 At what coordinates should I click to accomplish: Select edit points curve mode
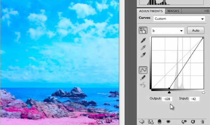tap(143, 70)
